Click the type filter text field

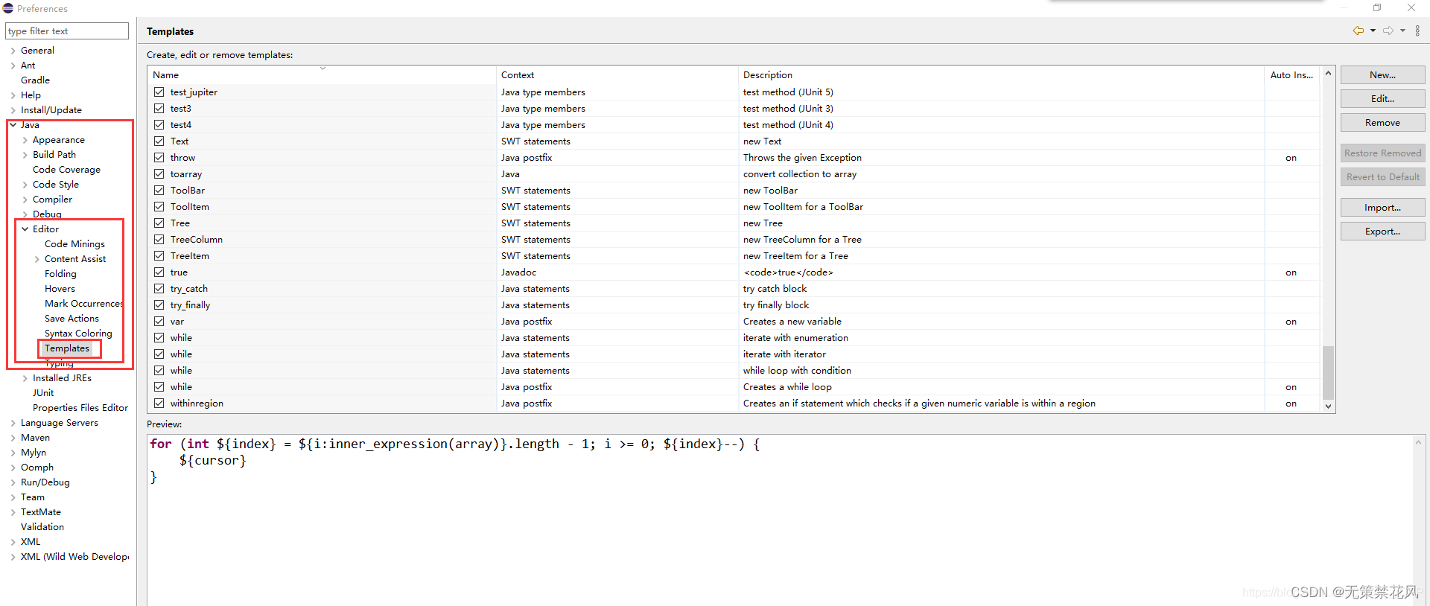tap(67, 31)
